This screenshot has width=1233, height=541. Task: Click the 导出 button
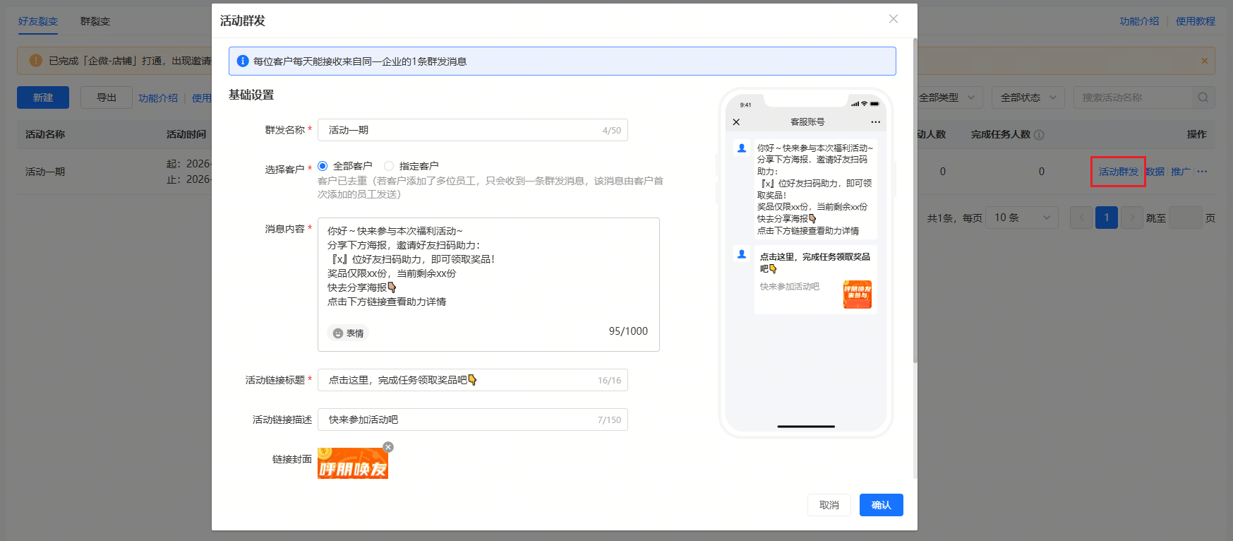tap(107, 97)
